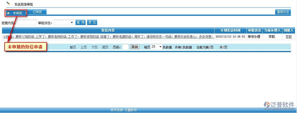Focus the 短息内容 search input field

27,22
